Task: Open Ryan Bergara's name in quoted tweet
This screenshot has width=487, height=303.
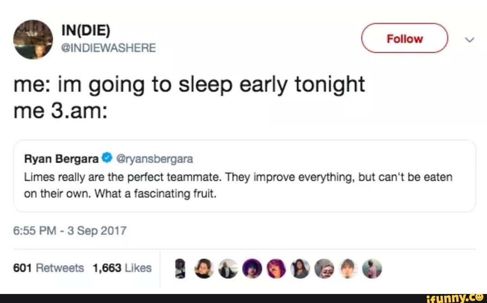Action: (61, 159)
